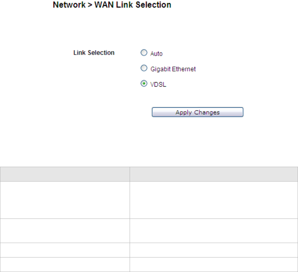Click WAN Link Selection in the heading
Viewport: 298px width, 272px height.
133,5
